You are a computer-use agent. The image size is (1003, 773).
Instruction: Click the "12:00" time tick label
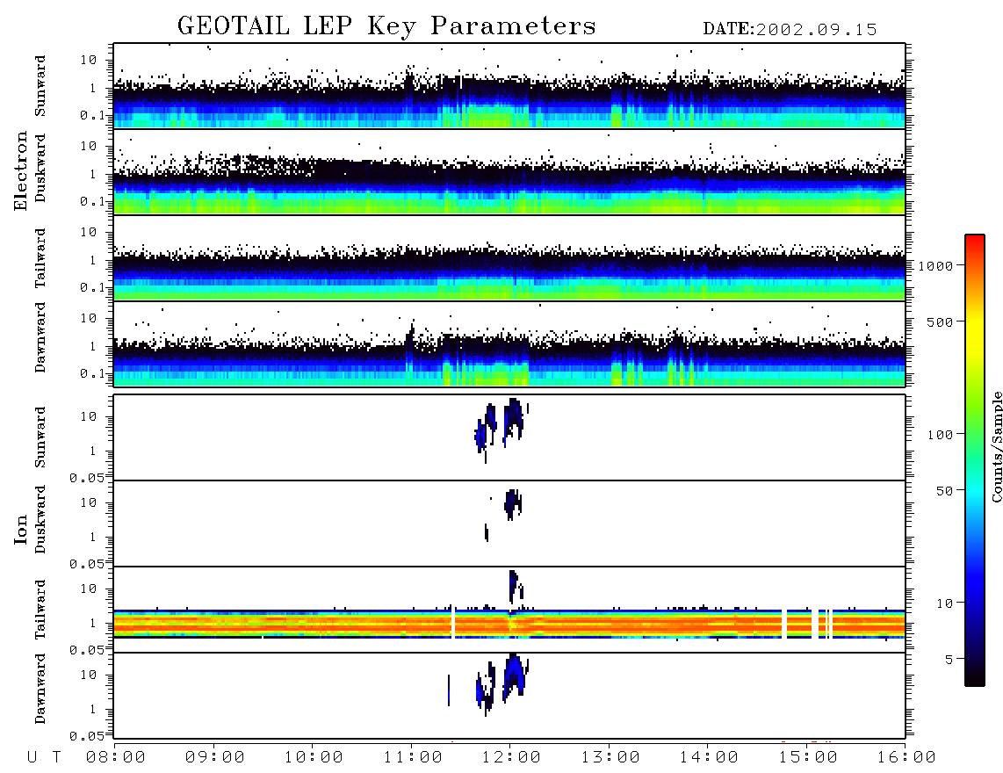(511, 758)
